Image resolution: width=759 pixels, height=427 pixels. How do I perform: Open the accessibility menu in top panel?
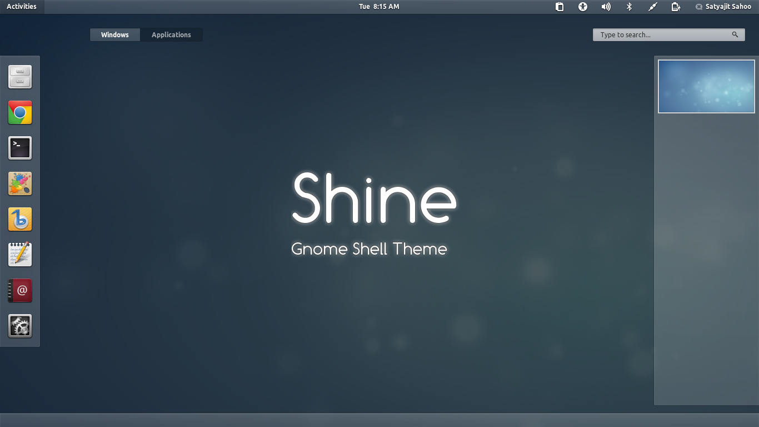[583, 7]
